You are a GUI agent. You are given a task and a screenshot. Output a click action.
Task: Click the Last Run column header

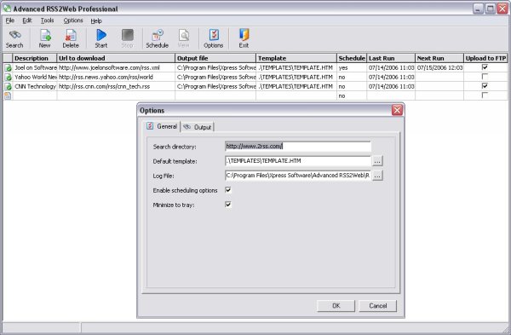click(391, 58)
